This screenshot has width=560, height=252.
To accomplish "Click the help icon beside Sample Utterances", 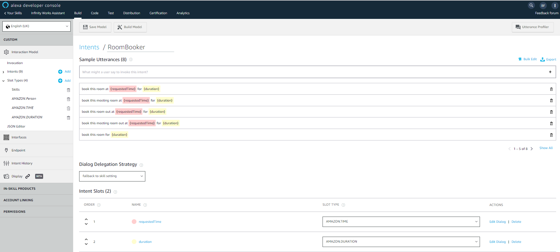I will (131, 60).
